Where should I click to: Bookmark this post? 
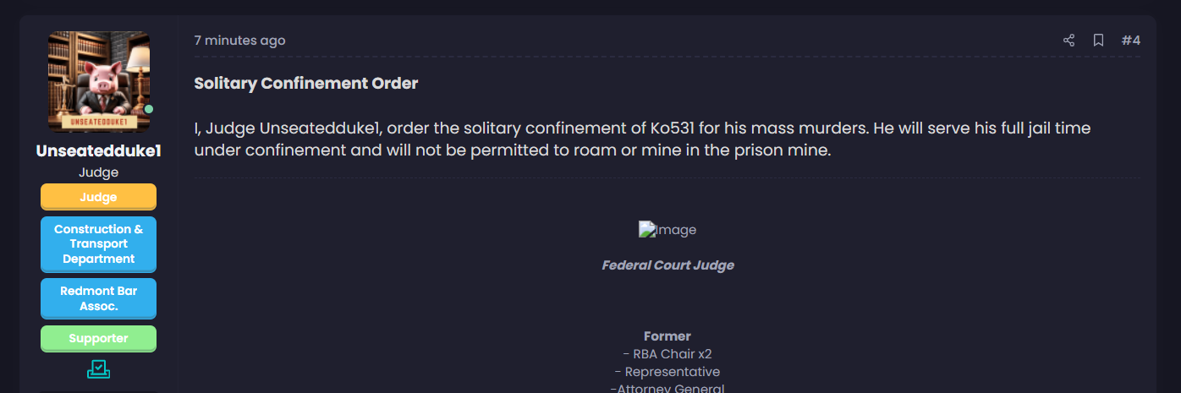point(1098,41)
